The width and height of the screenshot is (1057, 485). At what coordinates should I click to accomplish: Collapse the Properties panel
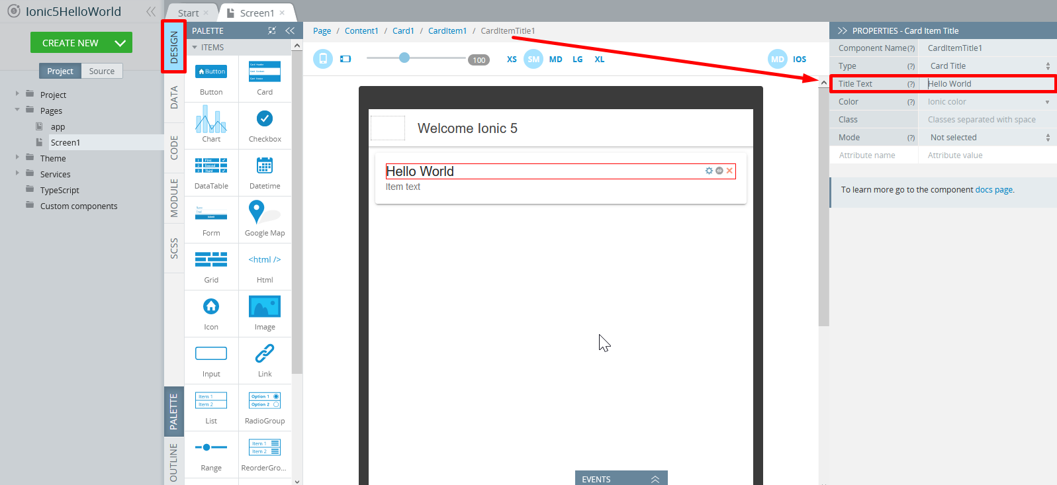(843, 30)
